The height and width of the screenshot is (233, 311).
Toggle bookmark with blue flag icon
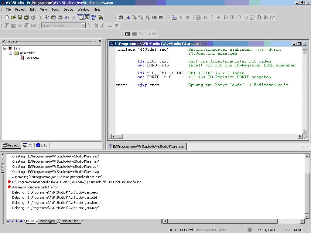click(128, 17)
